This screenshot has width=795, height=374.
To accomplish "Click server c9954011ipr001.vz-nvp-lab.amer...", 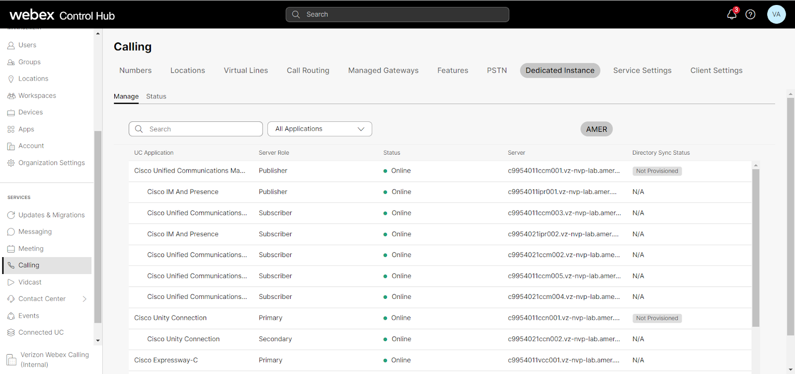I will [562, 192].
